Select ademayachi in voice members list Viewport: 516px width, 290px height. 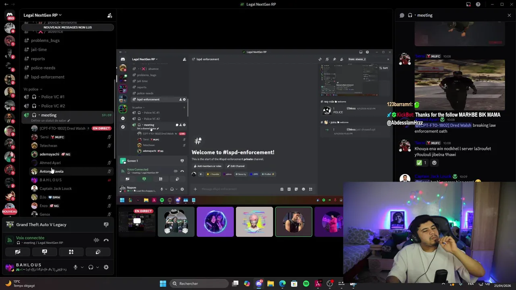point(71,154)
